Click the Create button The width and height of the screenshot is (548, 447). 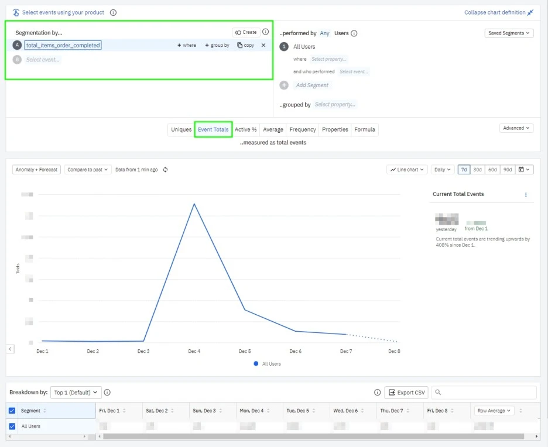(246, 32)
